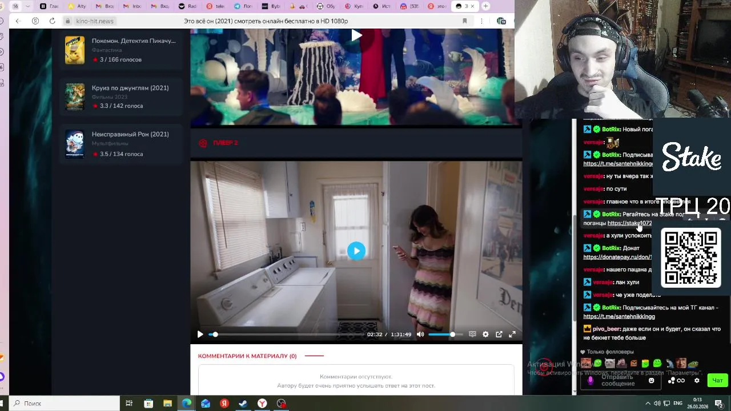Open the emoji picker in chat input
Image resolution: width=731 pixels, height=411 pixels.
(651, 381)
